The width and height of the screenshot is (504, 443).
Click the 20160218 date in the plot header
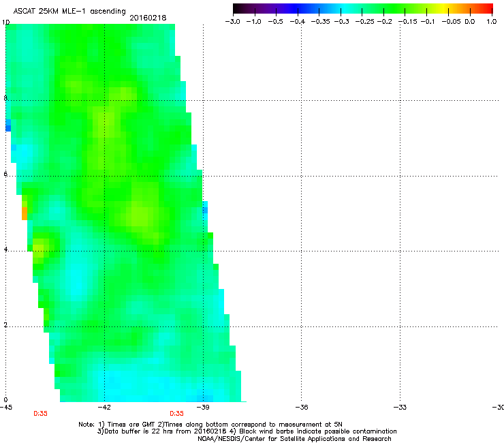pos(148,18)
